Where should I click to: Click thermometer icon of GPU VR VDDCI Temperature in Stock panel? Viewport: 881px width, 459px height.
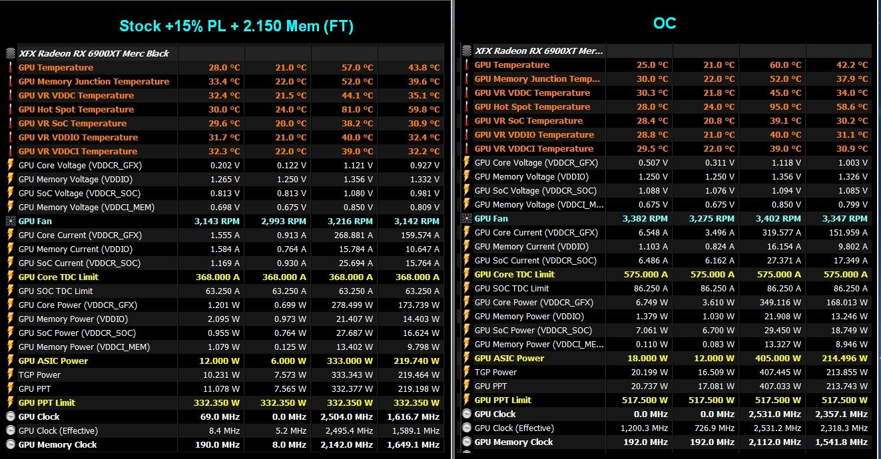click(10, 151)
